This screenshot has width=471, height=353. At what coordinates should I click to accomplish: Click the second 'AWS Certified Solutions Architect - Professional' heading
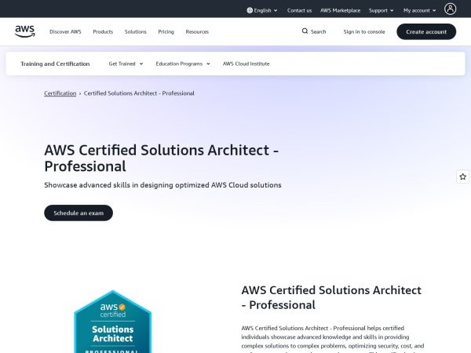(331, 297)
